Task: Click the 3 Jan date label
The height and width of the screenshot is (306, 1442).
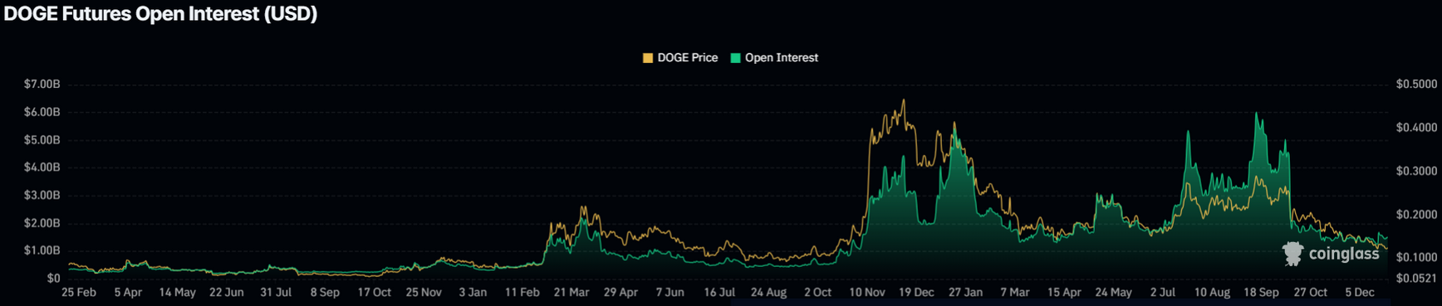Action: coord(473,293)
